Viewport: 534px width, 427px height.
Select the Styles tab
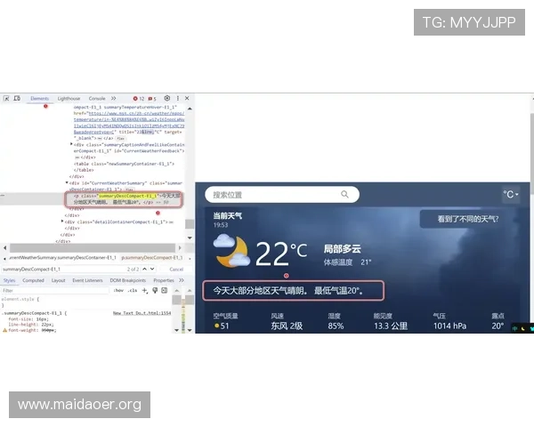(9, 280)
